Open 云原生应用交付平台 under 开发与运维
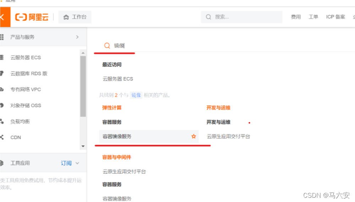 [x=228, y=136]
